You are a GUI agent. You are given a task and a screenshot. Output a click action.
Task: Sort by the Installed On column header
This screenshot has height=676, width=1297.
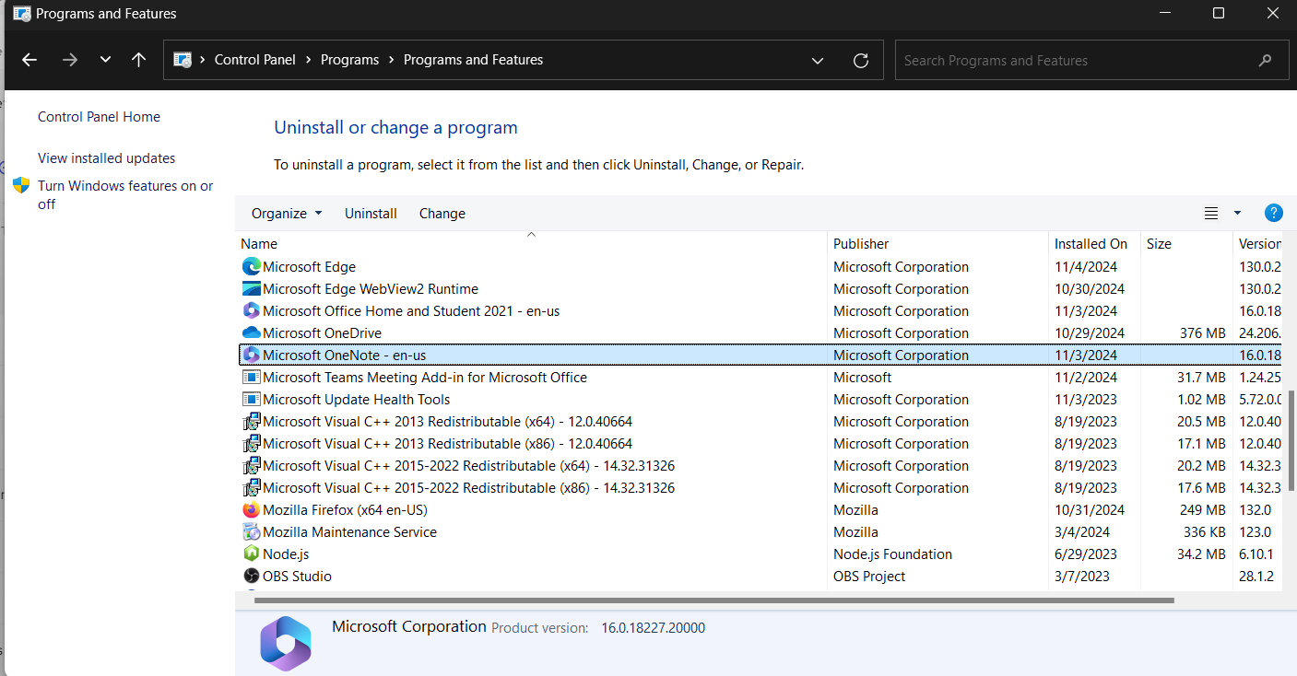click(1091, 244)
